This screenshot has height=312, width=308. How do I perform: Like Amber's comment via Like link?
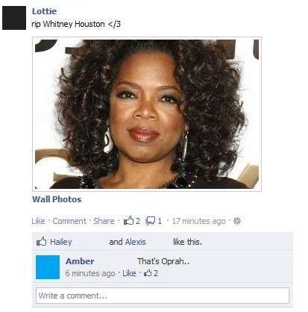click(x=129, y=273)
